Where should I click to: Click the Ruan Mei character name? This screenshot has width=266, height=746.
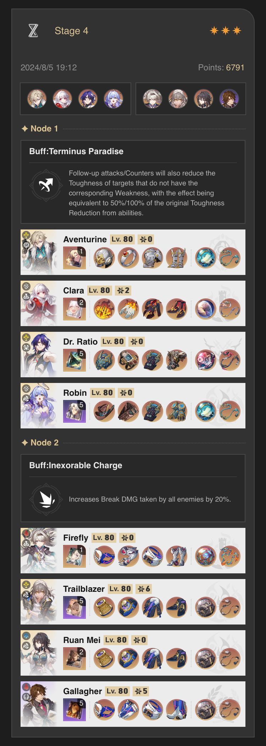[x=82, y=640]
